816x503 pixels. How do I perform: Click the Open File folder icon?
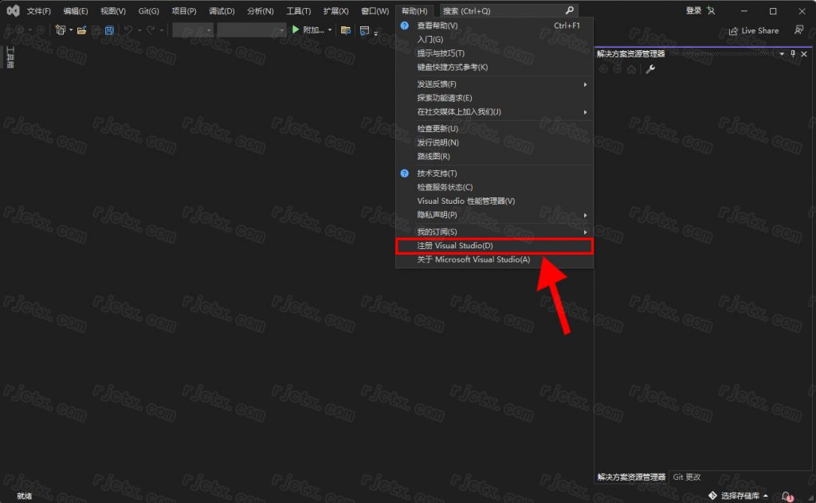[x=81, y=30]
